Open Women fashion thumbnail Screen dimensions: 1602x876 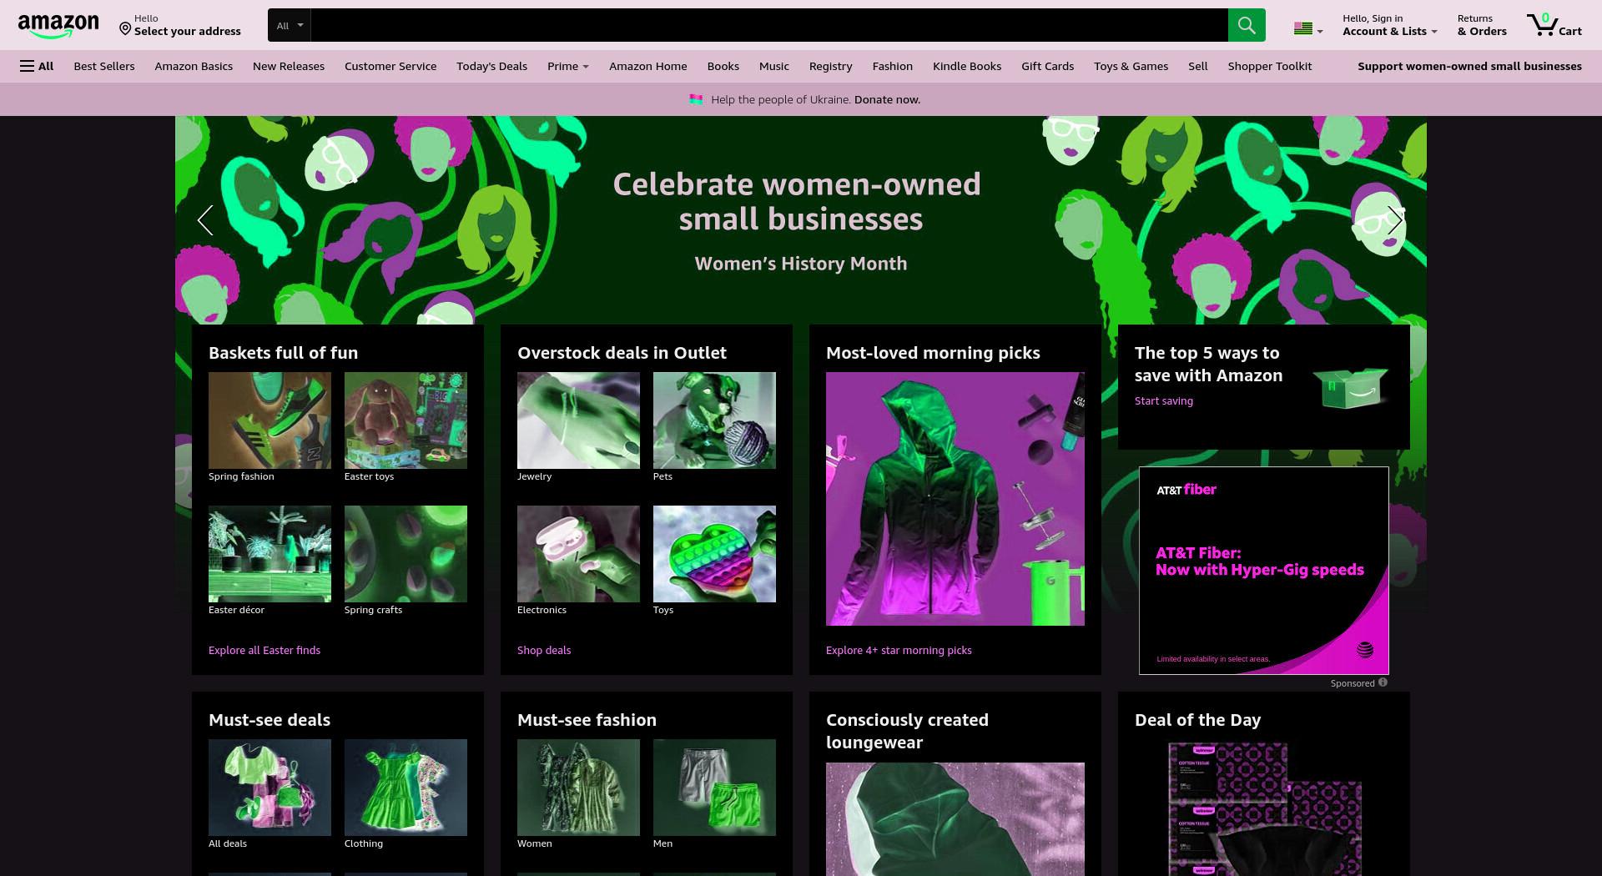coord(578,788)
